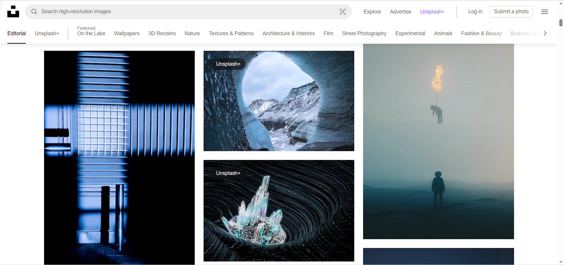The height and width of the screenshot is (265, 564).
Task: Open the featured On the Lake topic
Action: (x=91, y=31)
